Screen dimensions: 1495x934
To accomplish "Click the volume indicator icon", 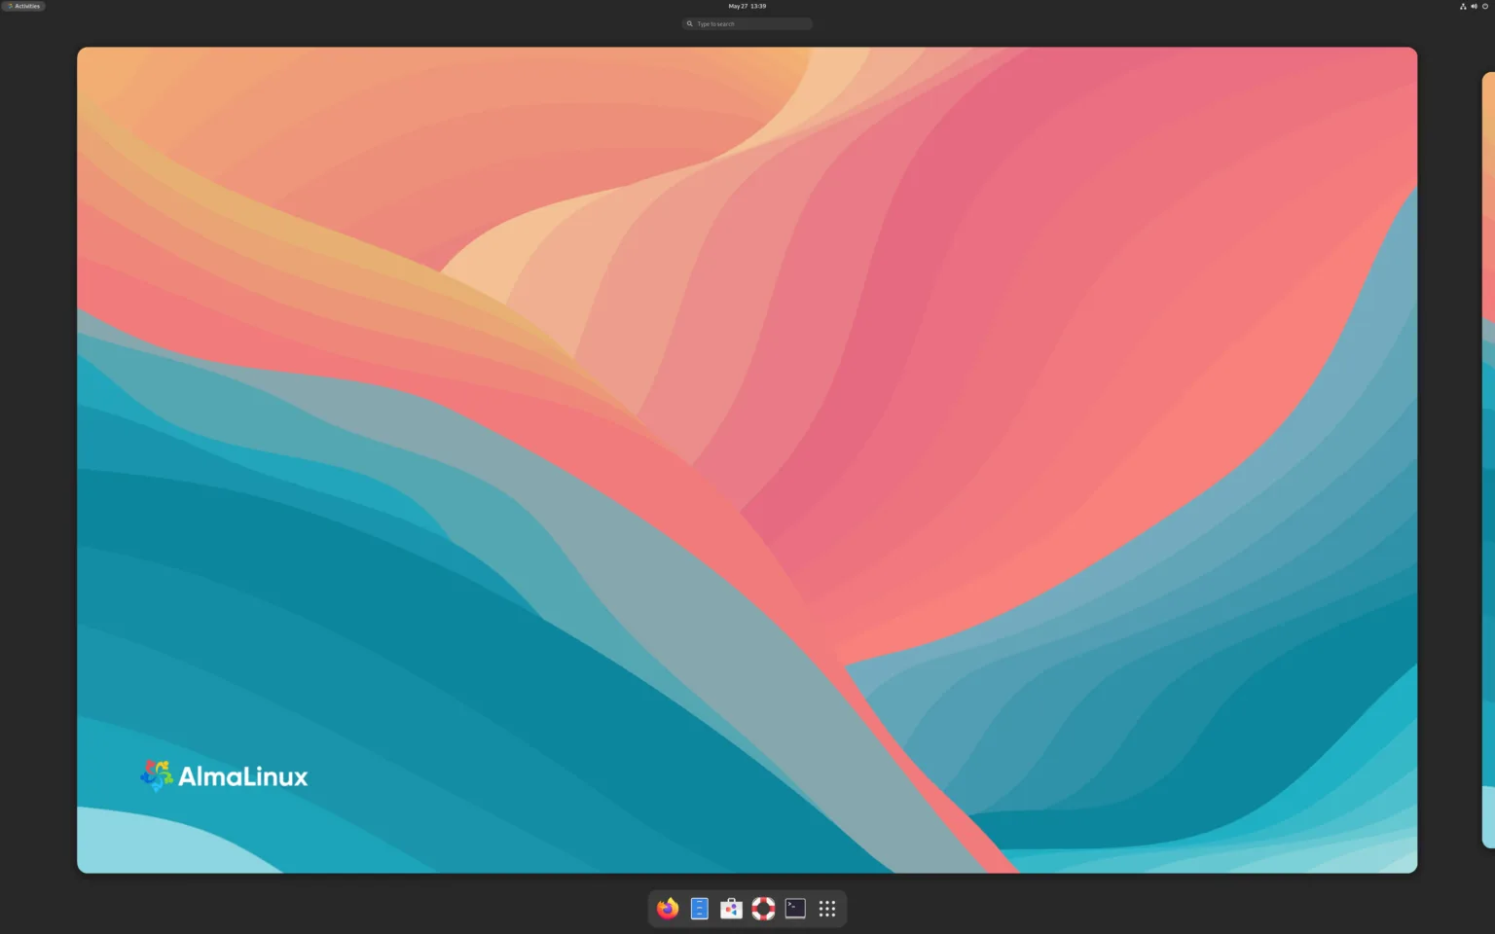I will tap(1474, 6).
